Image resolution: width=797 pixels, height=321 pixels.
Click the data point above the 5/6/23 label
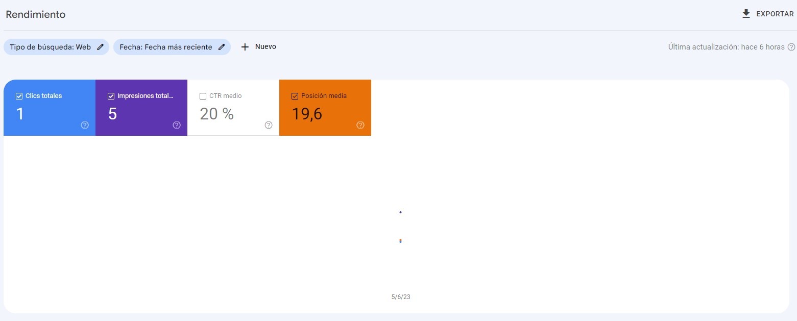tap(400, 240)
